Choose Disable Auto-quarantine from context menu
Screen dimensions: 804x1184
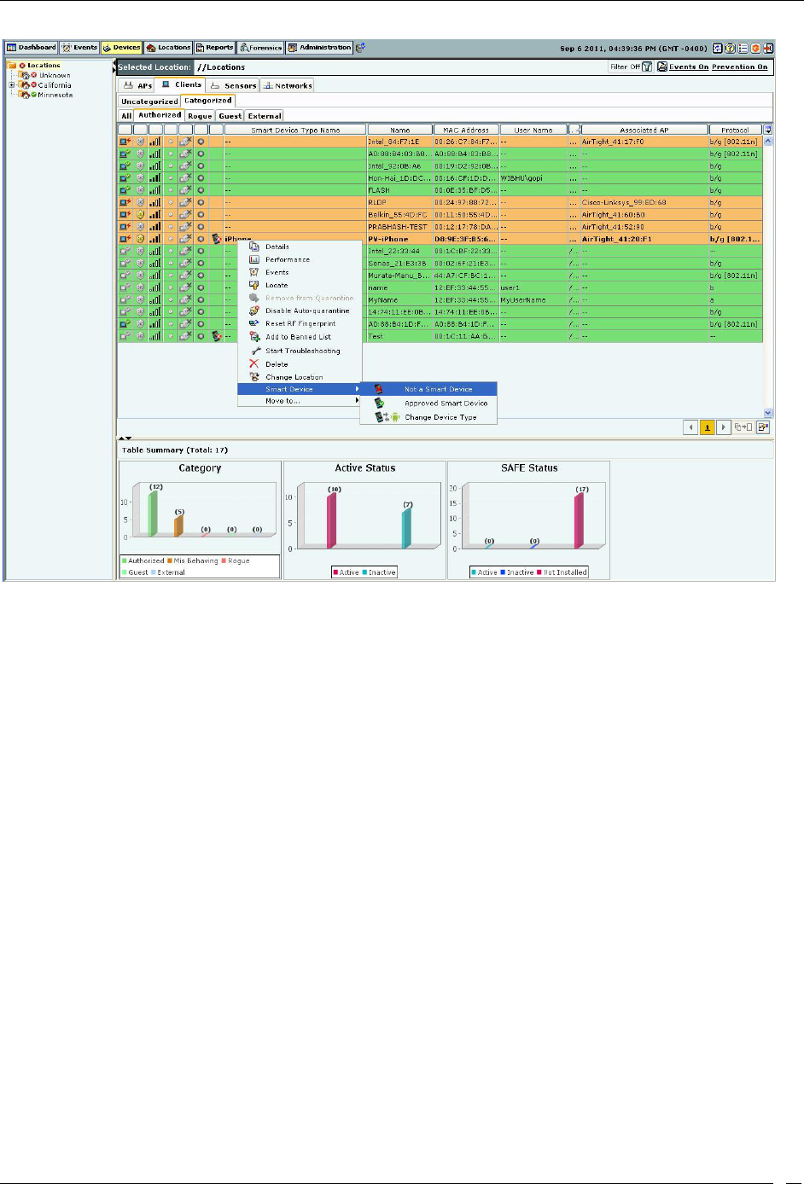click(x=300, y=311)
